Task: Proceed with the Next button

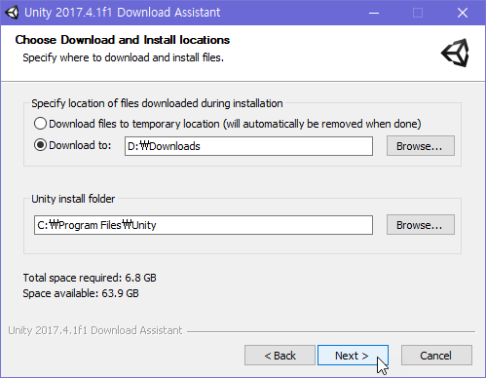Action: (353, 356)
